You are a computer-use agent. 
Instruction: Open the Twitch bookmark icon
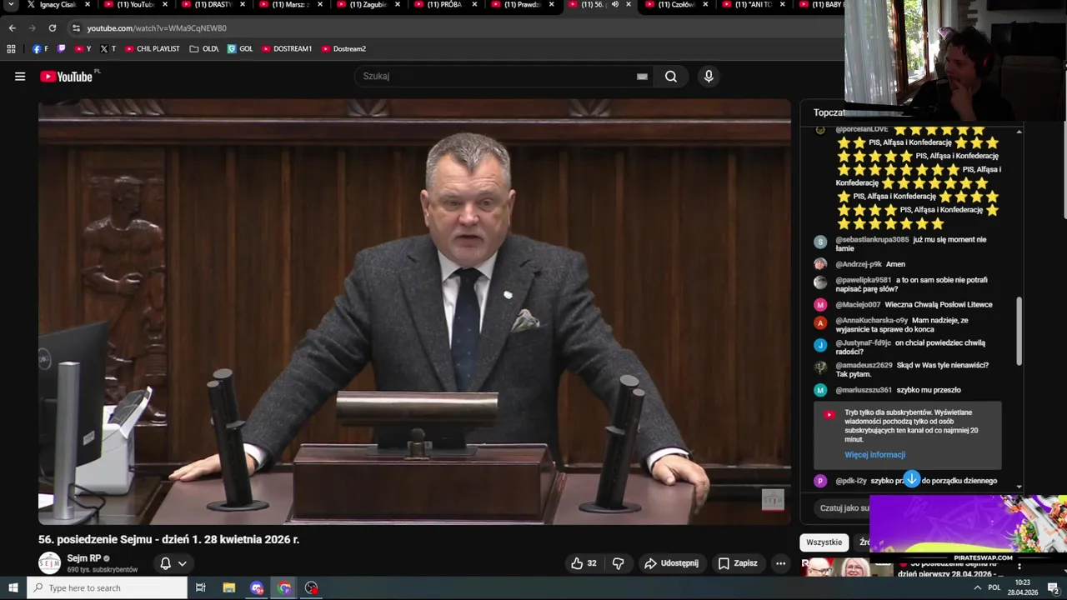click(x=62, y=49)
